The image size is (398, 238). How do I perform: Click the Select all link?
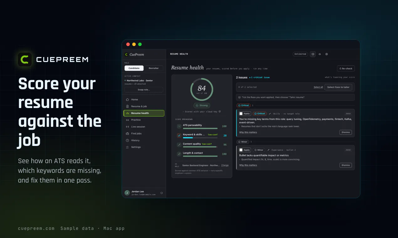click(x=318, y=87)
